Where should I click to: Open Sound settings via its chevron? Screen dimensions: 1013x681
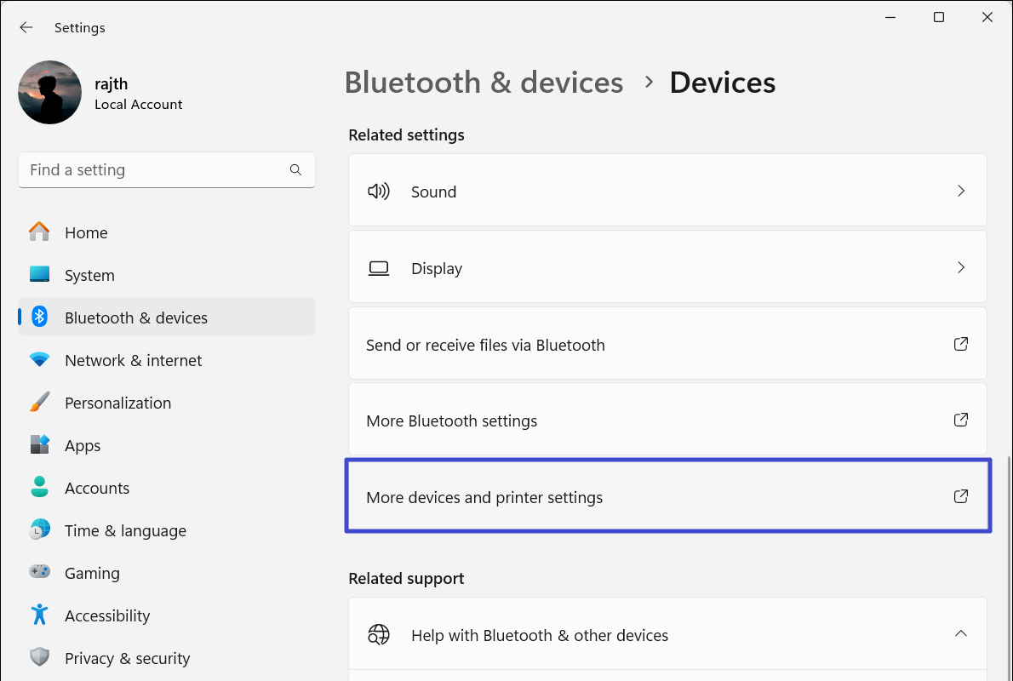(x=960, y=192)
